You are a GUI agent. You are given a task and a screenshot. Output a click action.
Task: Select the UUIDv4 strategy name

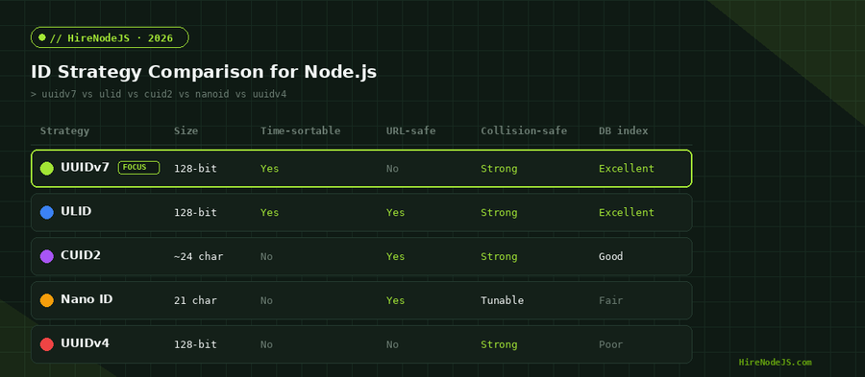(x=85, y=343)
